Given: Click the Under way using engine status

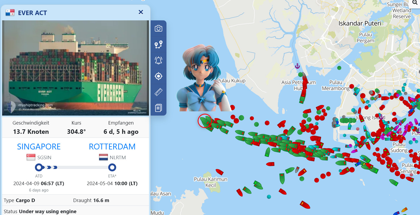Looking at the screenshot, I should [x=48, y=211].
